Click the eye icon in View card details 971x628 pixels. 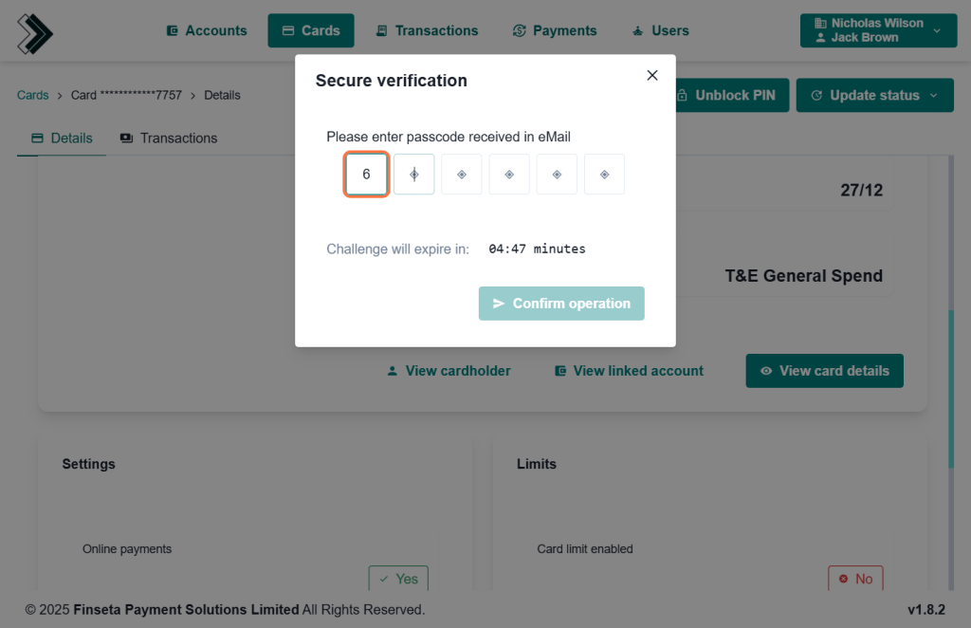(x=766, y=371)
